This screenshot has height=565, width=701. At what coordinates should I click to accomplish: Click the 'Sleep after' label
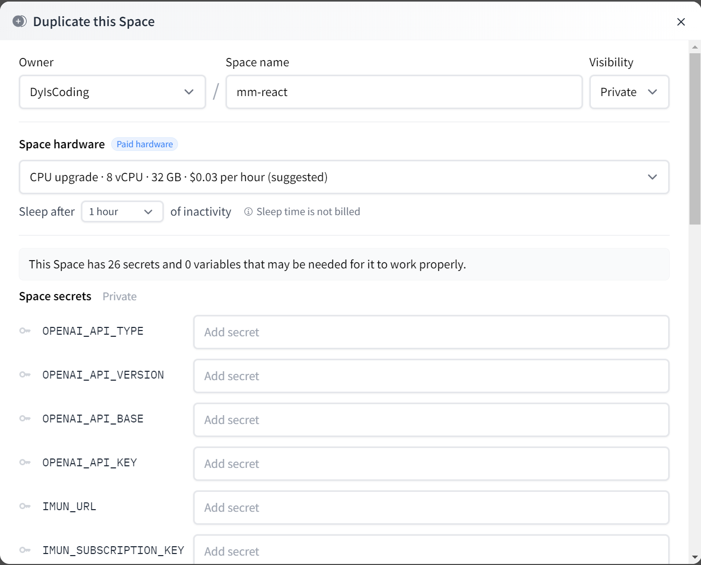[x=47, y=211]
